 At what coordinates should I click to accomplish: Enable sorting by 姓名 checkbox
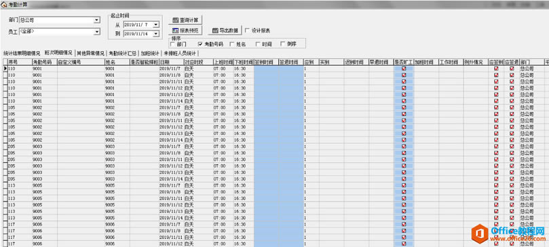pyautogui.click(x=232, y=44)
